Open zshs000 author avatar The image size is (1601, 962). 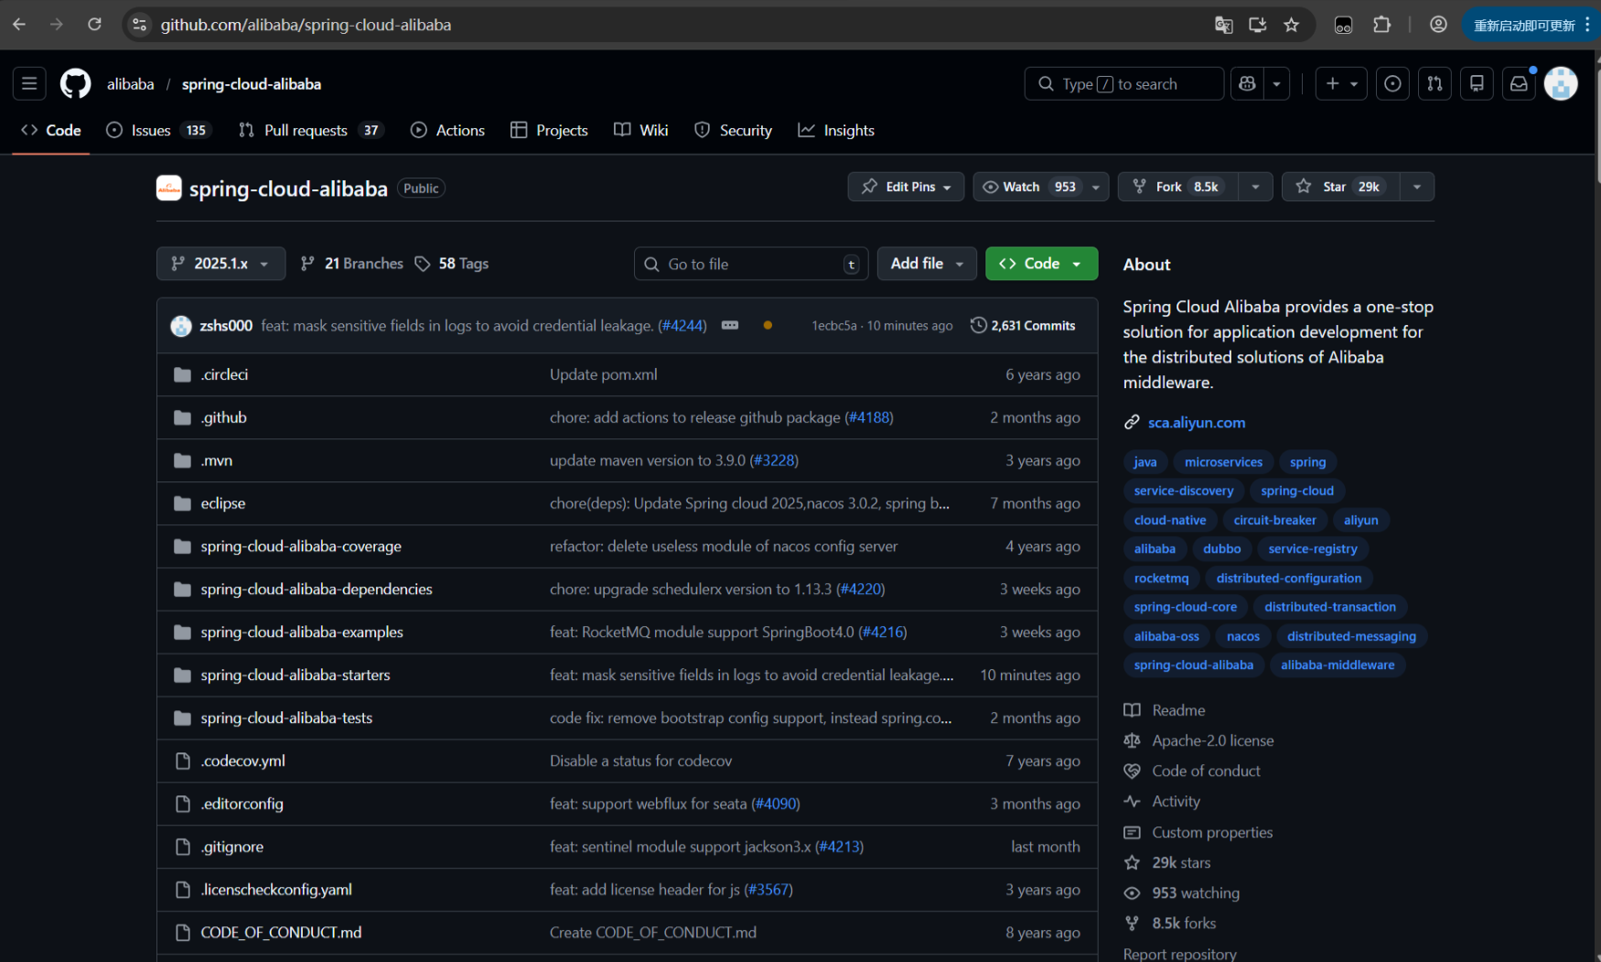click(x=181, y=326)
